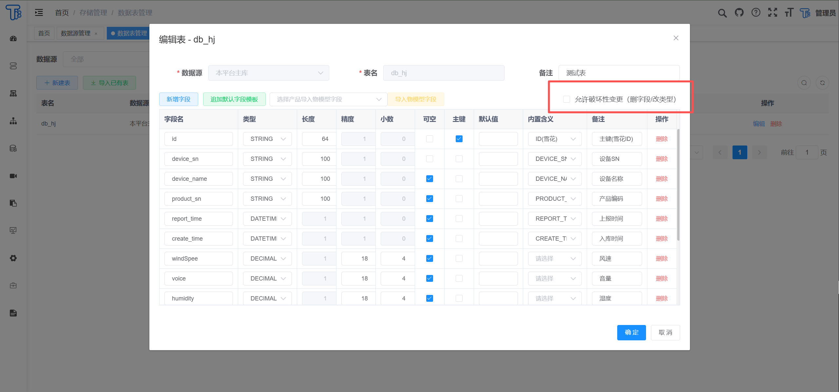Toggle fullscreen mode icon
The width and height of the screenshot is (839, 392).
pos(772,12)
